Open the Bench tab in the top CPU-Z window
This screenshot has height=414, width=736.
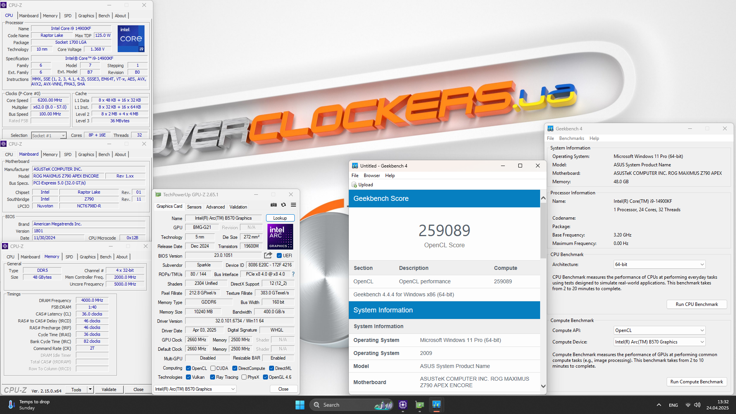click(x=104, y=16)
